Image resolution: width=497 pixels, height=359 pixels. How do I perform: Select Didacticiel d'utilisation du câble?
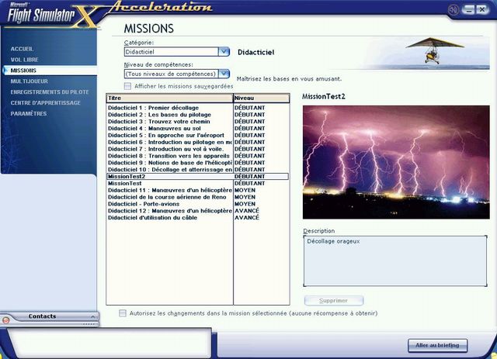click(x=198, y=217)
